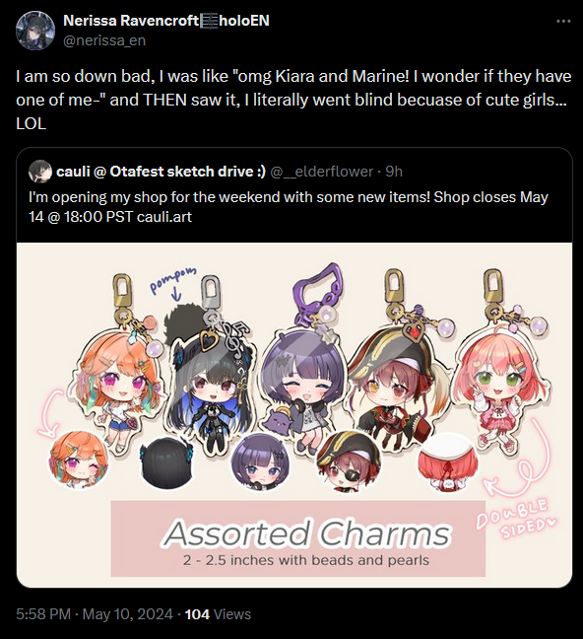Click the quoted tweet text about shop opening
This screenshot has width=583, height=639.
(x=289, y=207)
